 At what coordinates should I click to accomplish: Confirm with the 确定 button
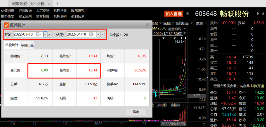point(136,112)
